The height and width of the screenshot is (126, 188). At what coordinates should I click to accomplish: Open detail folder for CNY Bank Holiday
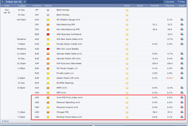(127, 15)
